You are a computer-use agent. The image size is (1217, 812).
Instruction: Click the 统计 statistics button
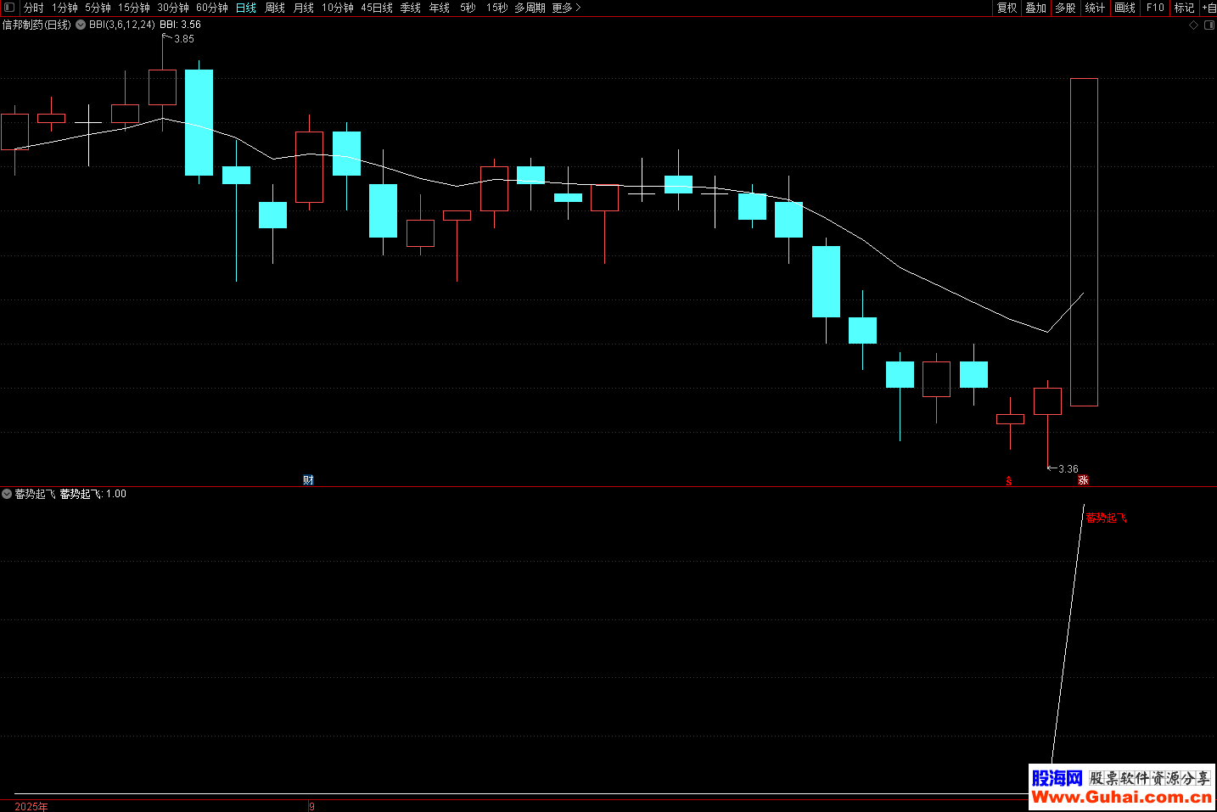(1095, 8)
